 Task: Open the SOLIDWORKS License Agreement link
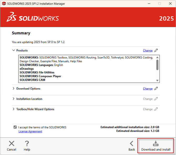point(30,131)
